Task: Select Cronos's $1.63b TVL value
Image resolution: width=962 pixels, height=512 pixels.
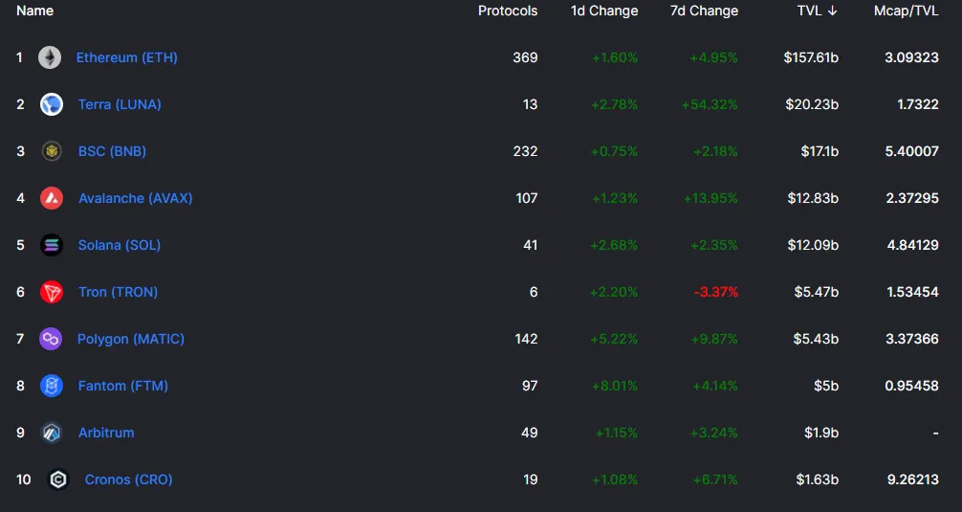Action: click(818, 479)
